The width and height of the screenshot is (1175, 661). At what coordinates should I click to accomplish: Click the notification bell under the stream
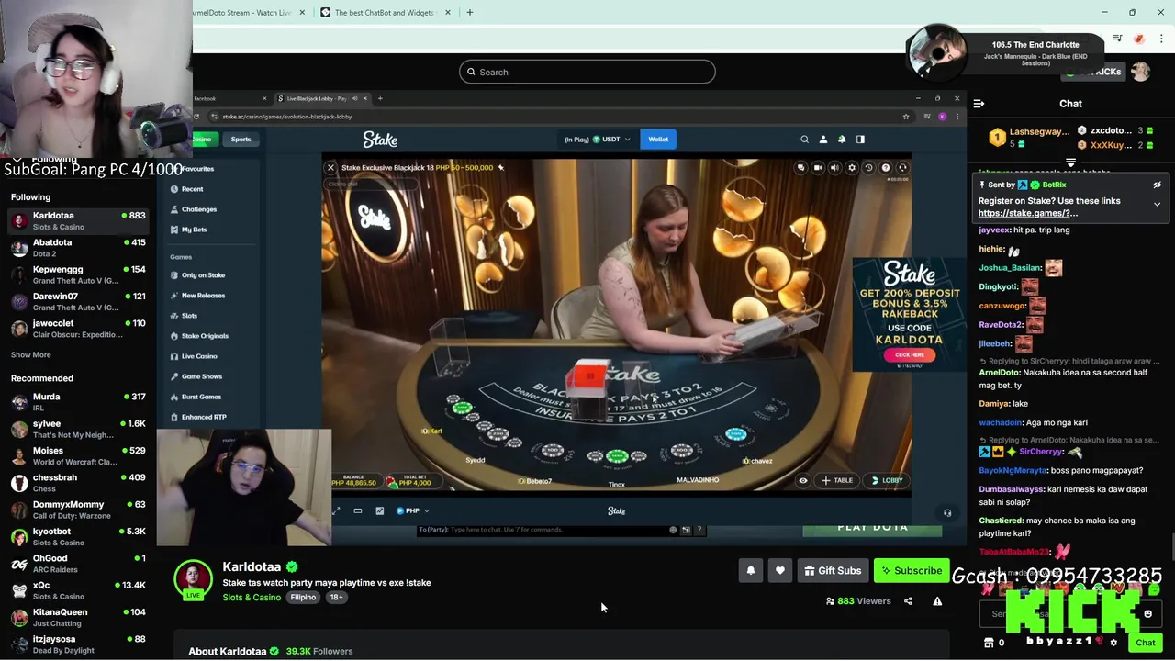(750, 571)
